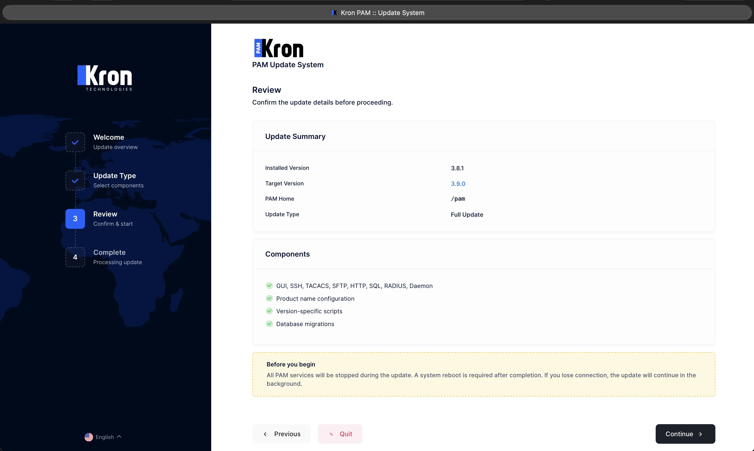Image resolution: width=754 pixels, height=451 pixels.
Task: Click the Kron PAM logo in header
Action: tap(279, 48)
